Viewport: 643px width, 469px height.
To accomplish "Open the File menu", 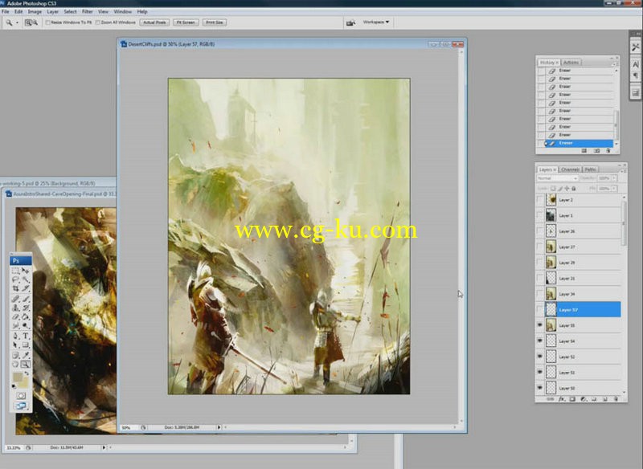I will [6, 12].
